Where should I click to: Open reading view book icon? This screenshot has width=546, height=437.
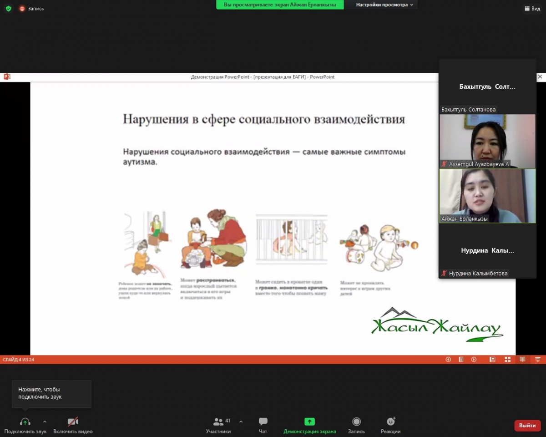point(522,360)
